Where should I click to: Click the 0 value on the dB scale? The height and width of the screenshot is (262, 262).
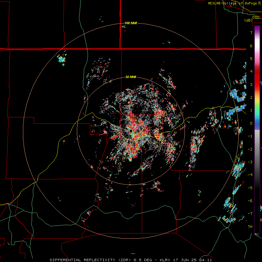[x=251, y=123]
